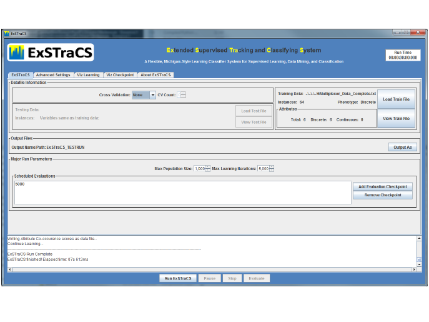Viewport: 429px width, 322px height.
Task: Select the 5000 scheduled evaluation entry
Action: point(20,184)
